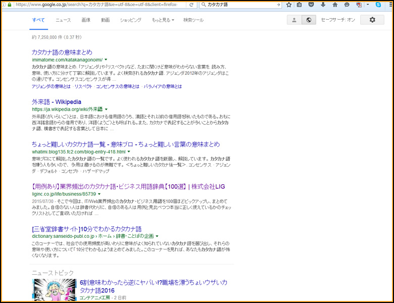Open the Google settings gear button
The image size is (394, 303).
[x=372, y=20]
